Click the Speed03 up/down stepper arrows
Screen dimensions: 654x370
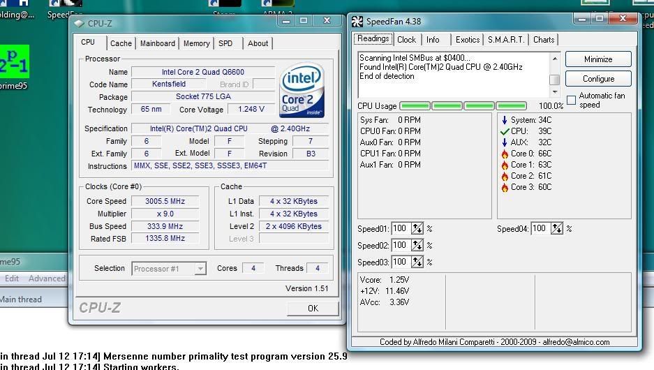coord(417,262)
